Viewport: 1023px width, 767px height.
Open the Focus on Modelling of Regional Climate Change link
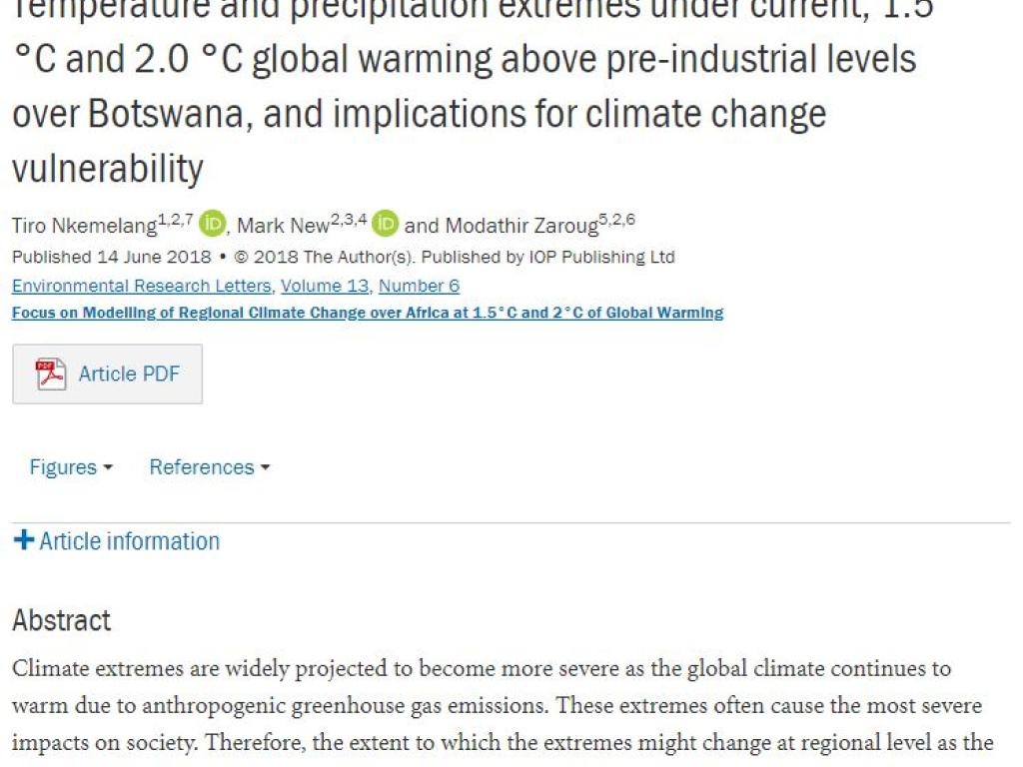click(368, 313)
